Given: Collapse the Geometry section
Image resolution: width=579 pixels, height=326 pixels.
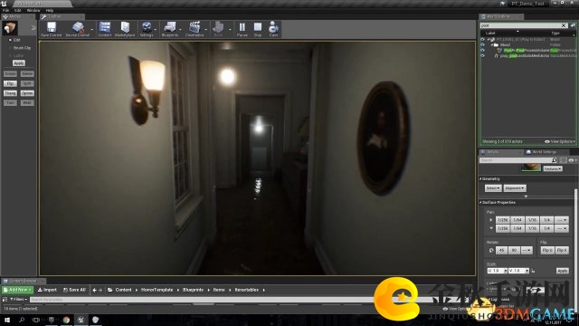Looking at the screenshot, I should click(x=480, y=179).
